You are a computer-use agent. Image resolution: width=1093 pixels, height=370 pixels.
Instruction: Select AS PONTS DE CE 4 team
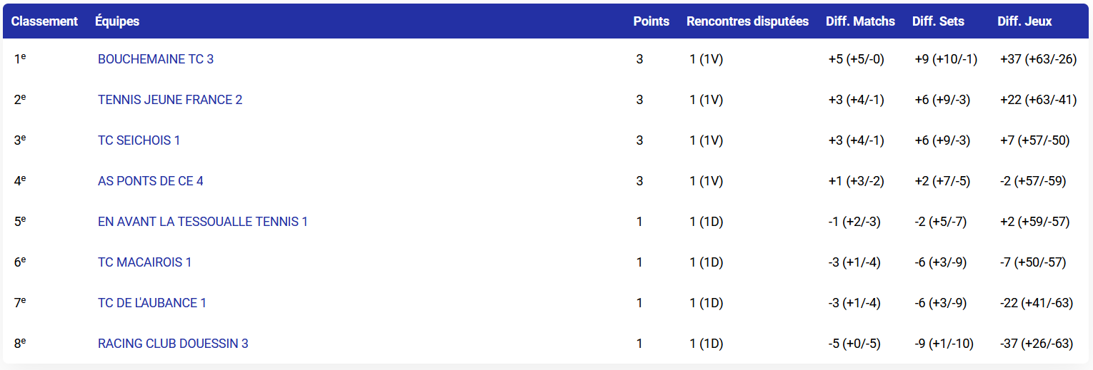pos(150,181)
